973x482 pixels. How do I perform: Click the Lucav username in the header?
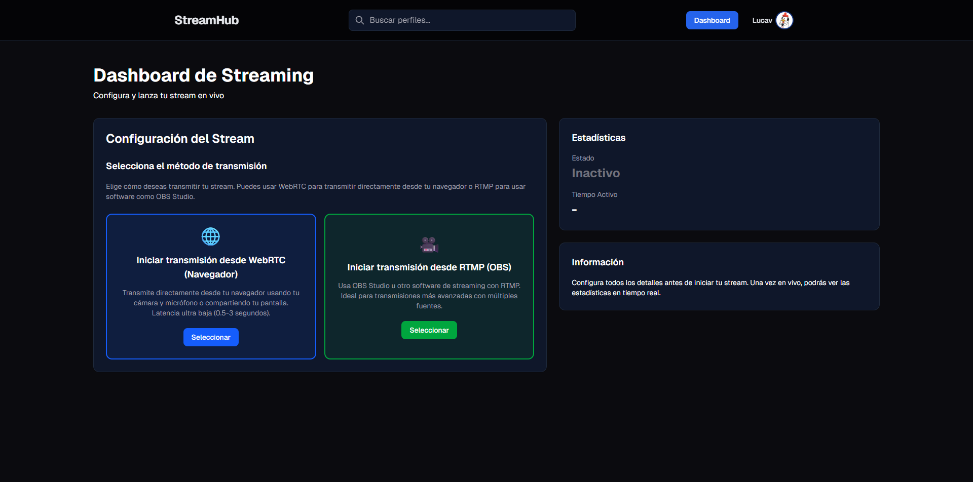[x=762, y=20]
